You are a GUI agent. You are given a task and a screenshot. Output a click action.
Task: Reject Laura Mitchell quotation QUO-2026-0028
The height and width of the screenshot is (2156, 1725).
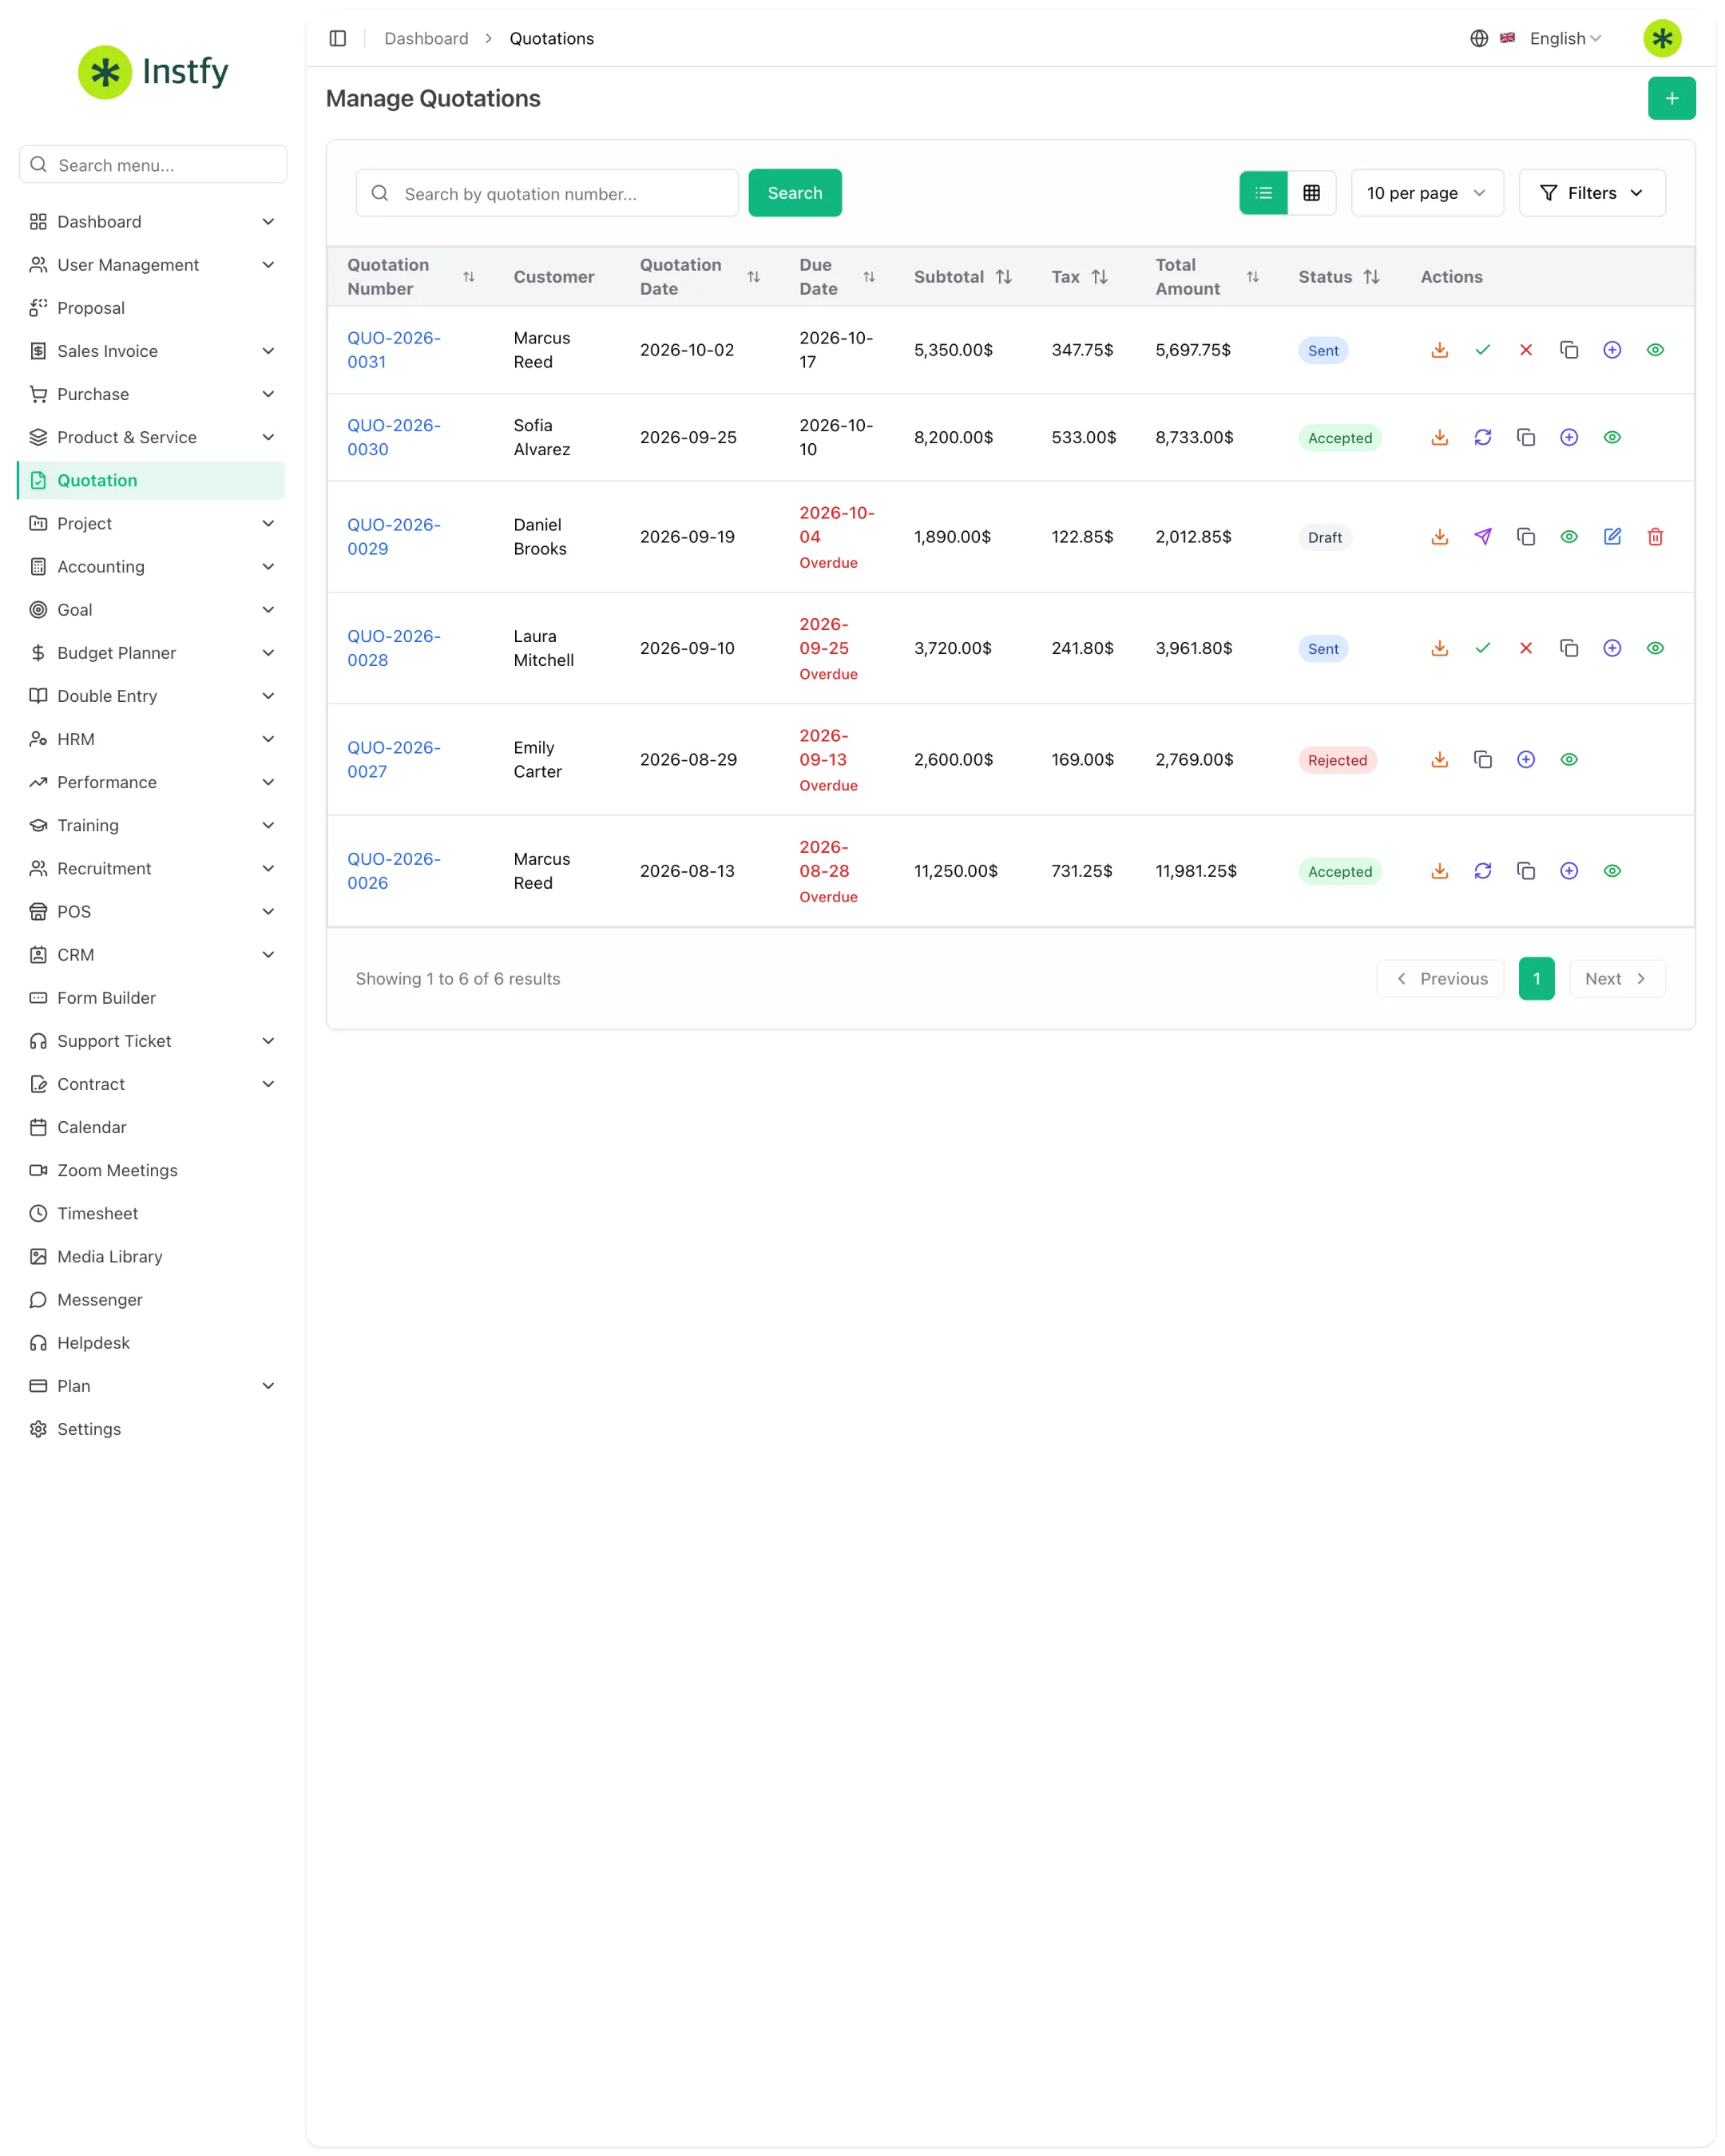pyautogui.click(x=1525, y=648)
